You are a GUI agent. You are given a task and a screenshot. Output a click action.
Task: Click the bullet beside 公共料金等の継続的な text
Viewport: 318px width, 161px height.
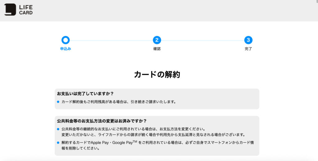pyautogui.click(x=58, y=129)
